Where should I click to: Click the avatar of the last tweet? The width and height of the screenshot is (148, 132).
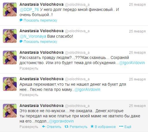pyautogui.click(x=10, y=111)
